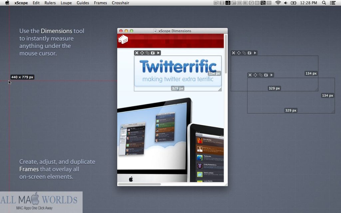Click move icon on the lower overlapping frame toolbar
The image size is (341, 213).
tap(255, 75)
